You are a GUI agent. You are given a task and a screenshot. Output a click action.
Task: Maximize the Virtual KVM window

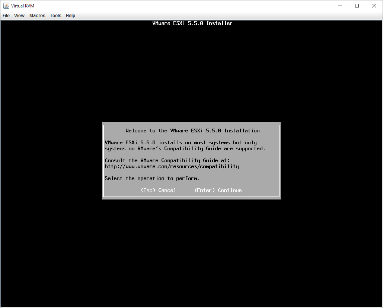pos(357,6)
